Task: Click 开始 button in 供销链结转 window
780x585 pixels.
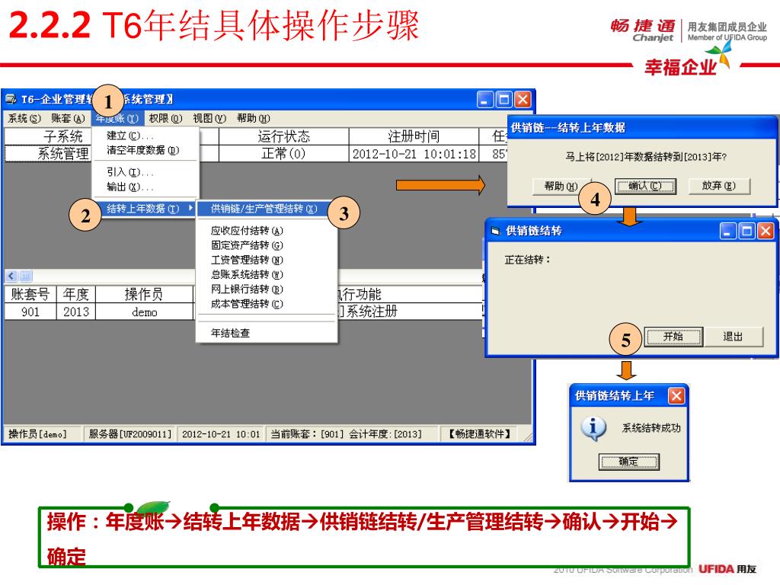Action: coord(673,337)
